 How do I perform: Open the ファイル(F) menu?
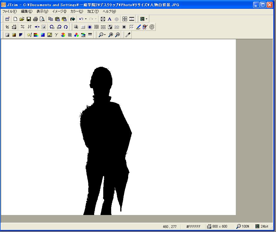[9, 11]
